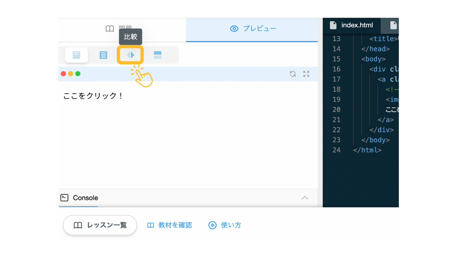
Task: Select the horizontal split layout icon
Action: click(x=157, y=55)
